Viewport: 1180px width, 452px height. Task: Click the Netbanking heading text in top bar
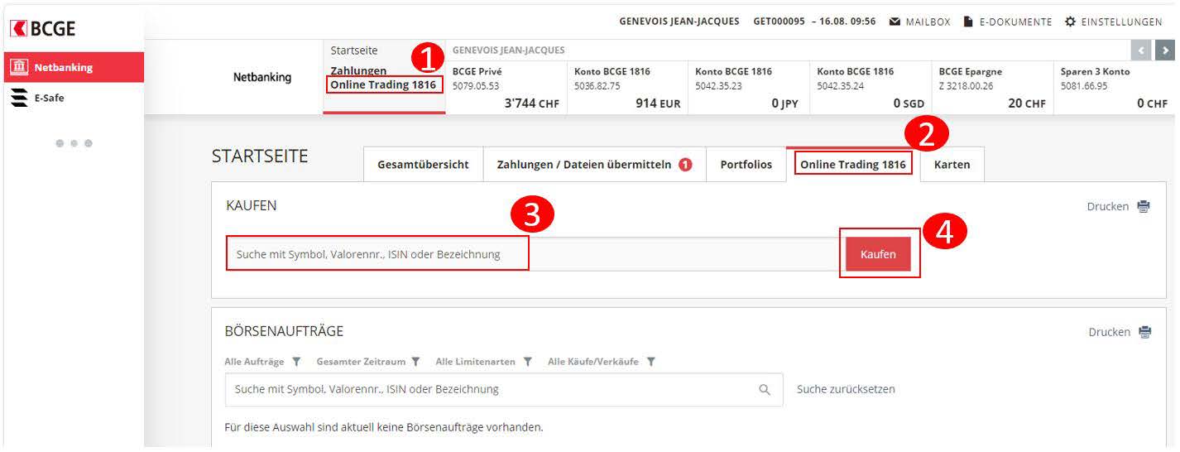262,78
